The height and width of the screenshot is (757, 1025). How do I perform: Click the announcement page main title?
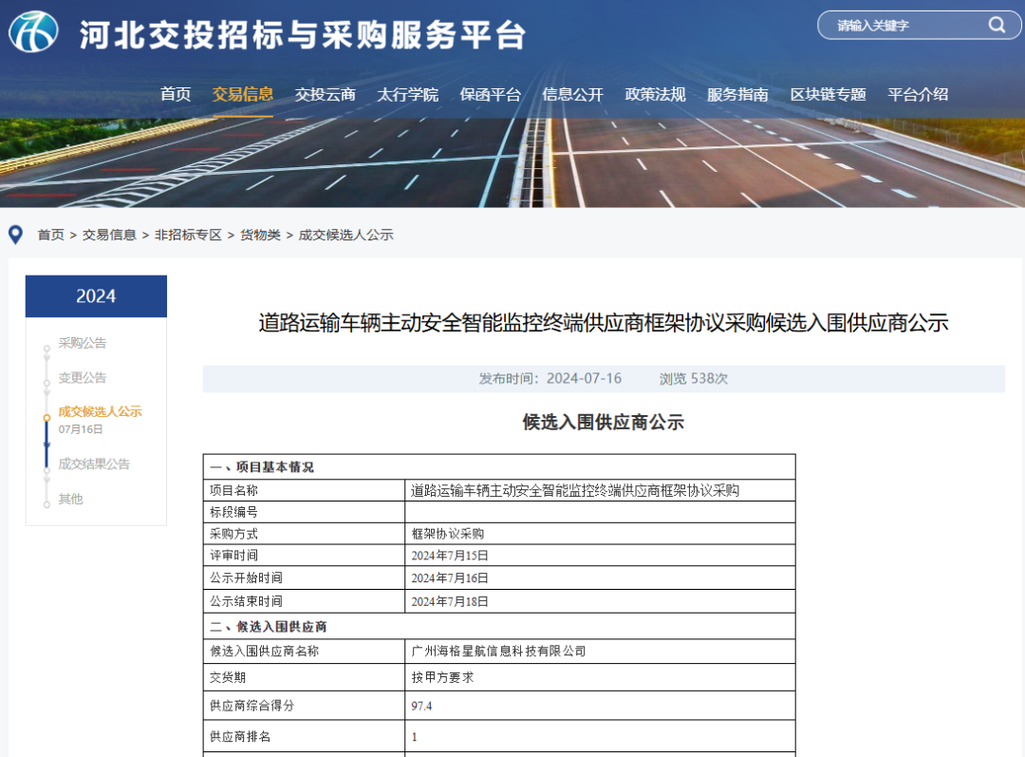(x=604, y=323)
